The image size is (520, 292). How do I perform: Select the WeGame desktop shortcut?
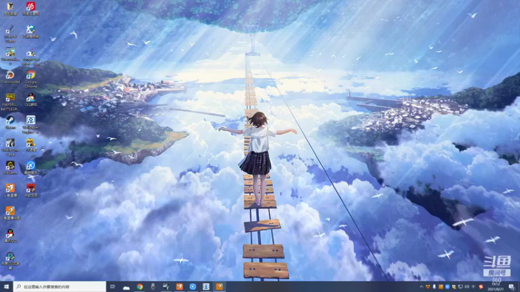10,167
